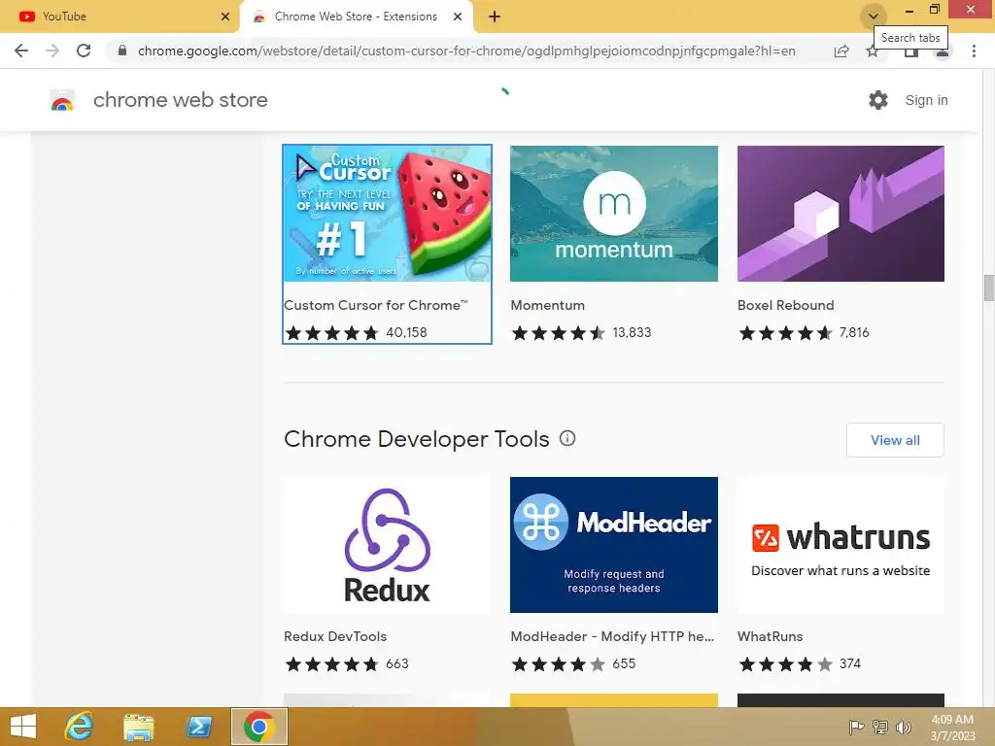
Task: Click the address bar URL
Action: pos(466,51)
